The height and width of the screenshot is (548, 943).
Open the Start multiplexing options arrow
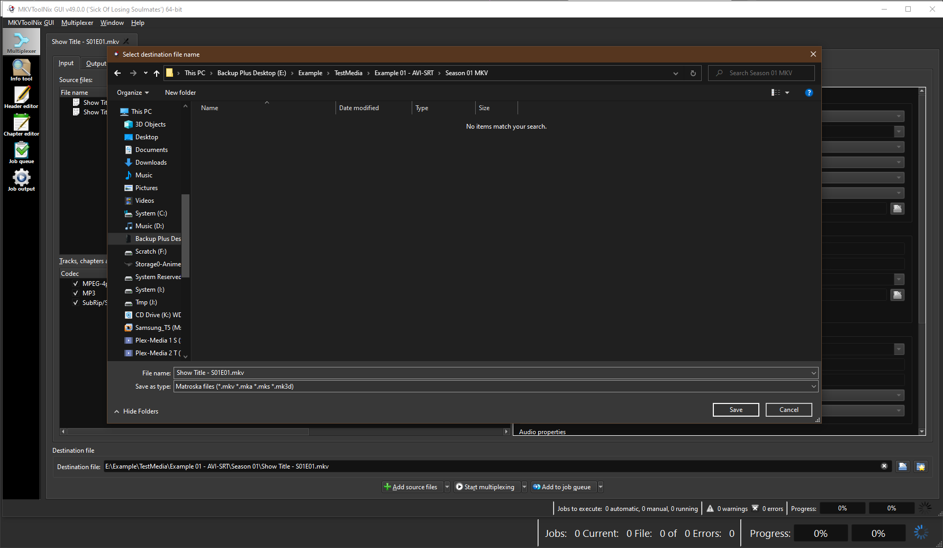pos(524,487)
